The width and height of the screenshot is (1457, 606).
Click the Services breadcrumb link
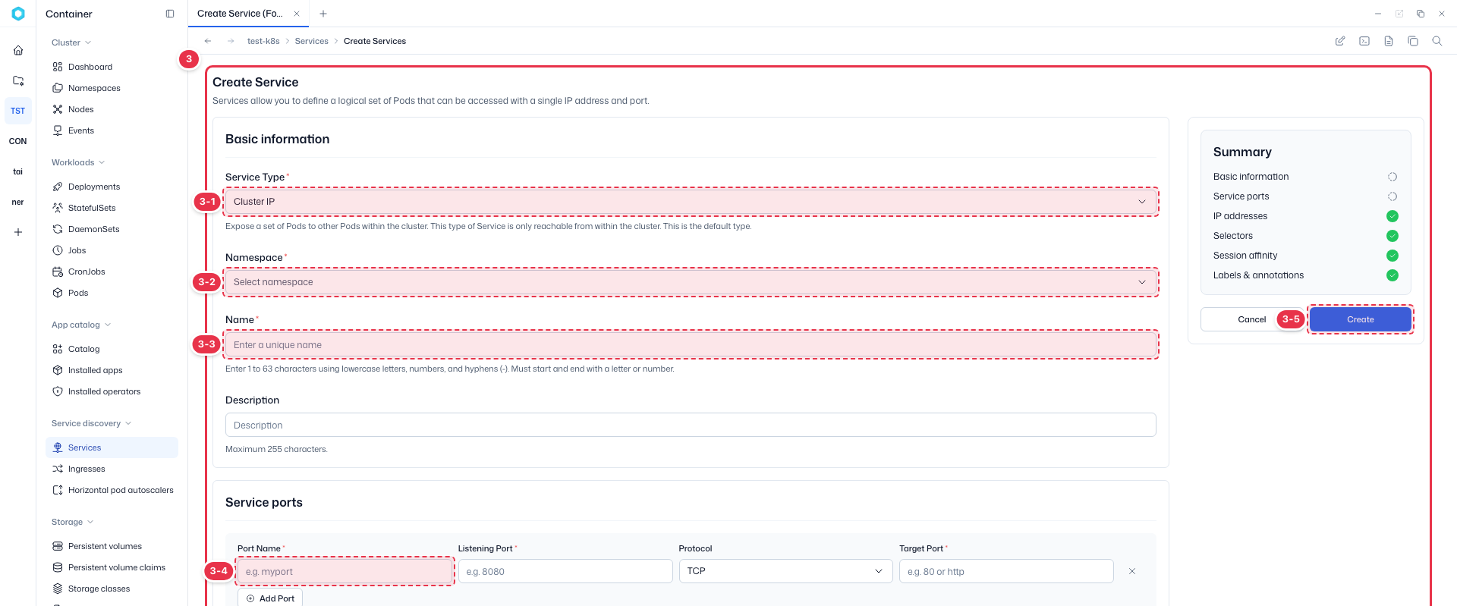[312, 41]
